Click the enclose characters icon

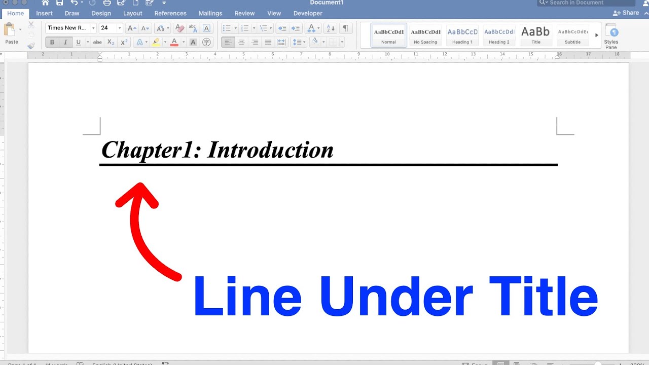point(206,42)
